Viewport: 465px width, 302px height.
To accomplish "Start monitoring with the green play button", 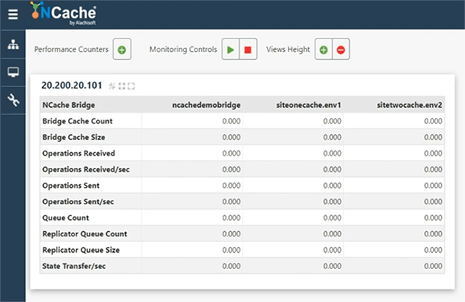I will [230, 49].
